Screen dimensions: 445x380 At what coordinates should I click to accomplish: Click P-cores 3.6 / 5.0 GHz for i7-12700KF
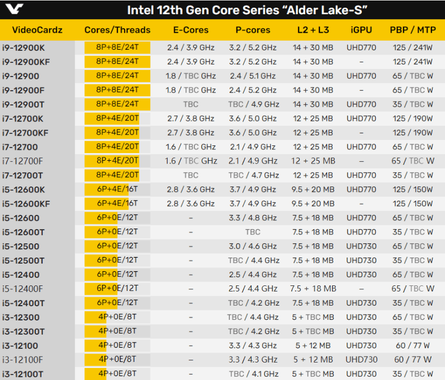point(253,133)
